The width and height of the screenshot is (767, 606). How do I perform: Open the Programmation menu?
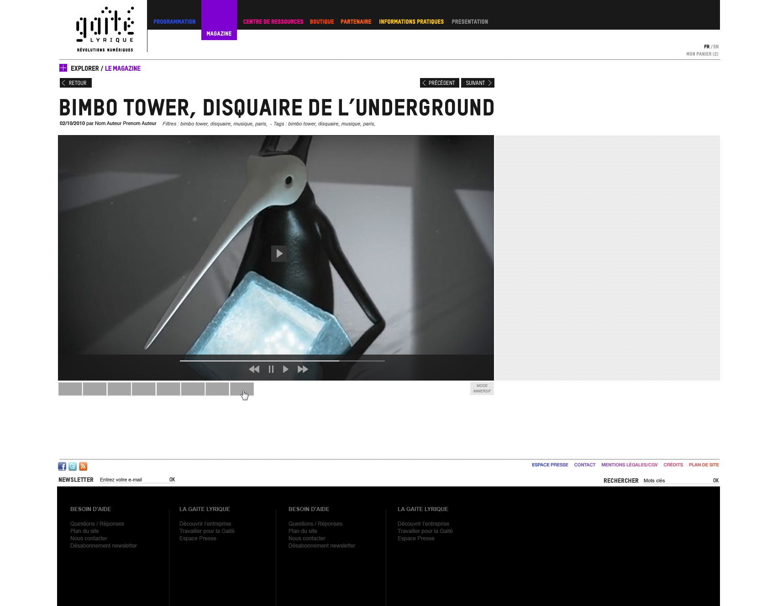click(174, 21)
